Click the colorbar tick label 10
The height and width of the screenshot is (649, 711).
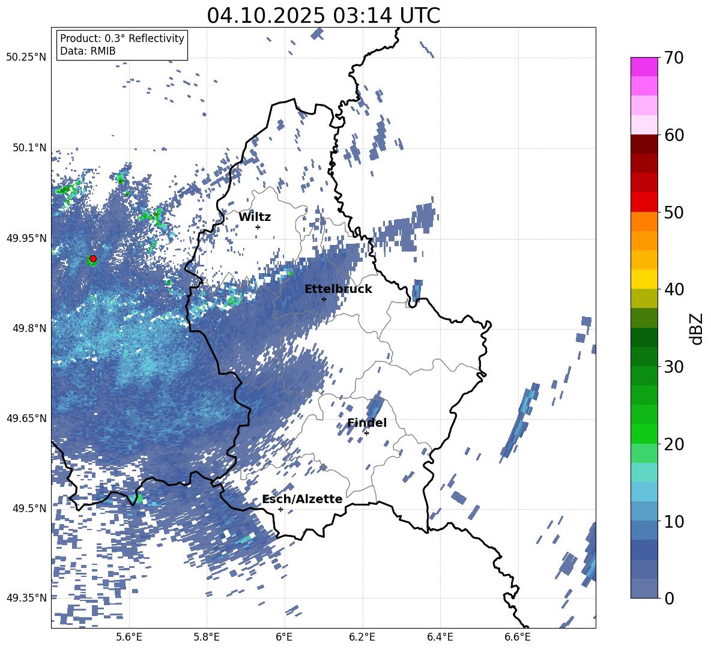(674, 521)
